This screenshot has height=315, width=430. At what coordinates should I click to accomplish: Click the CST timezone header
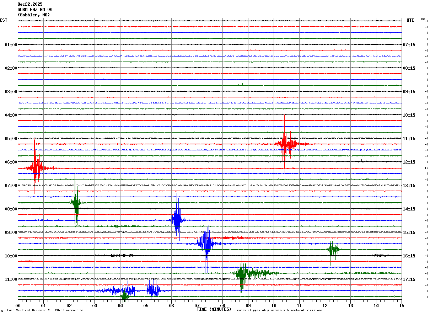tap(4, 20)
